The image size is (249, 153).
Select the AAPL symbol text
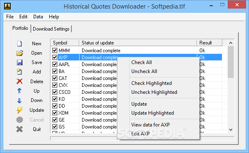point(64,64)
